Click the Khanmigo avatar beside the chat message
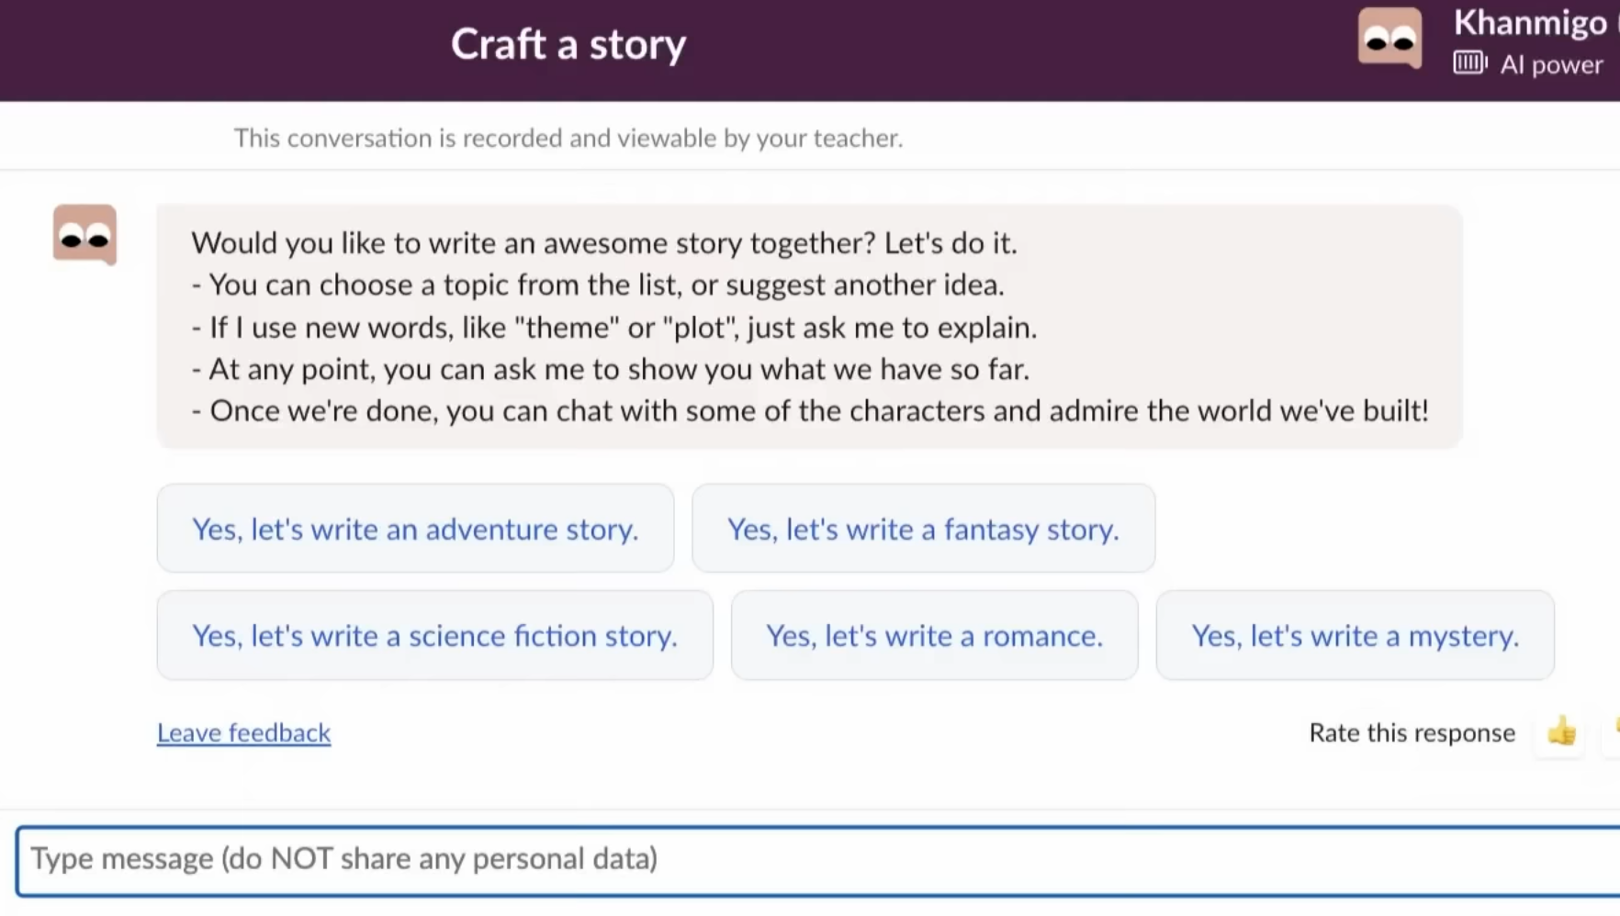This screenshot has height=916, width=1620. click(x=84, y=235)
